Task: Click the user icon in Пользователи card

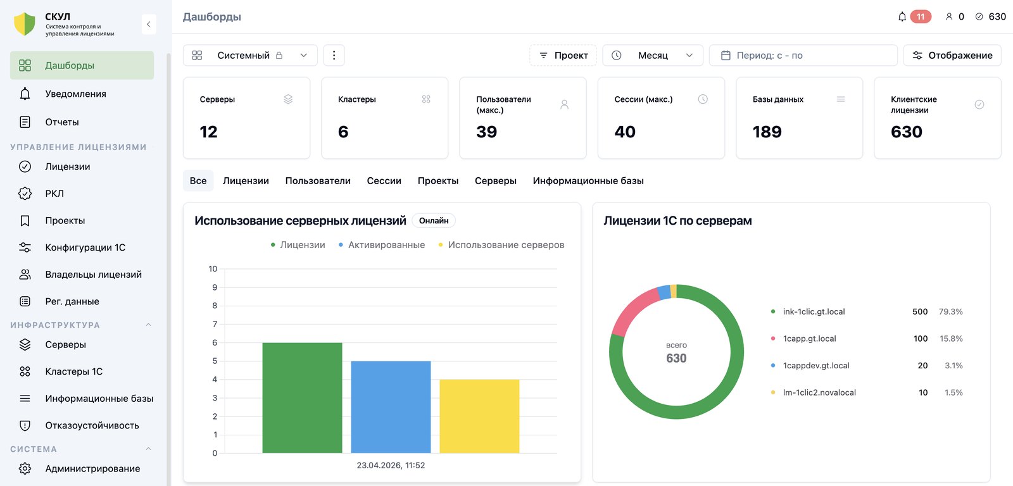Action: click(x=564, y=104)
